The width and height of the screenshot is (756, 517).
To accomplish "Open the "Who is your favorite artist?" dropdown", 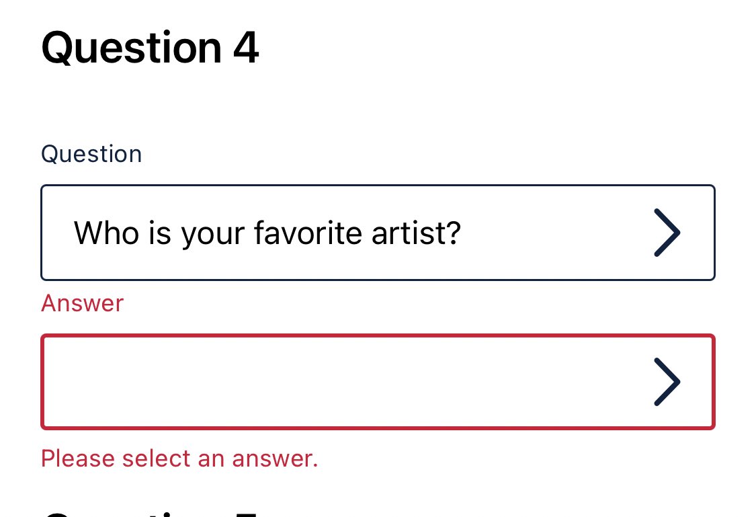I will pos(378,233).
